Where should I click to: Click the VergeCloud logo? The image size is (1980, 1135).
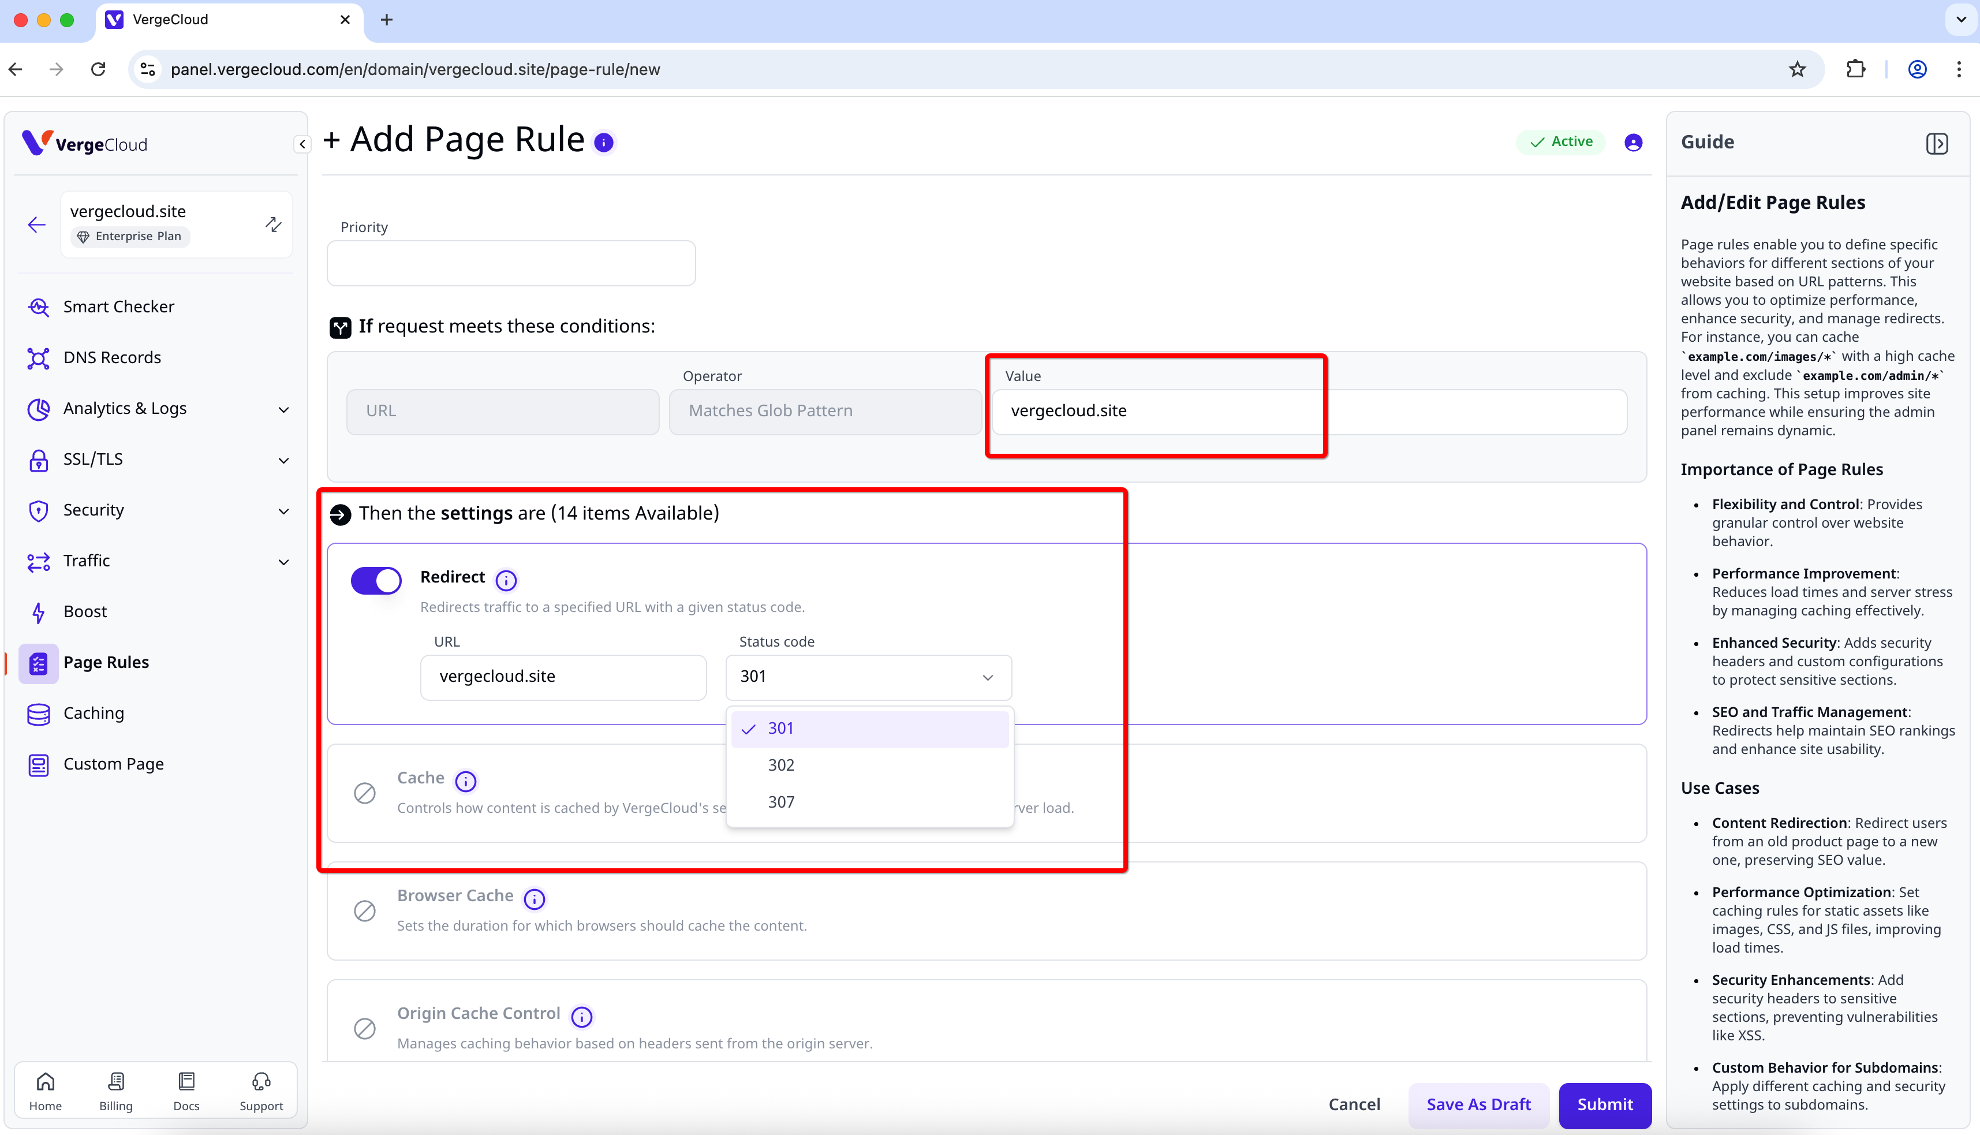85,143
